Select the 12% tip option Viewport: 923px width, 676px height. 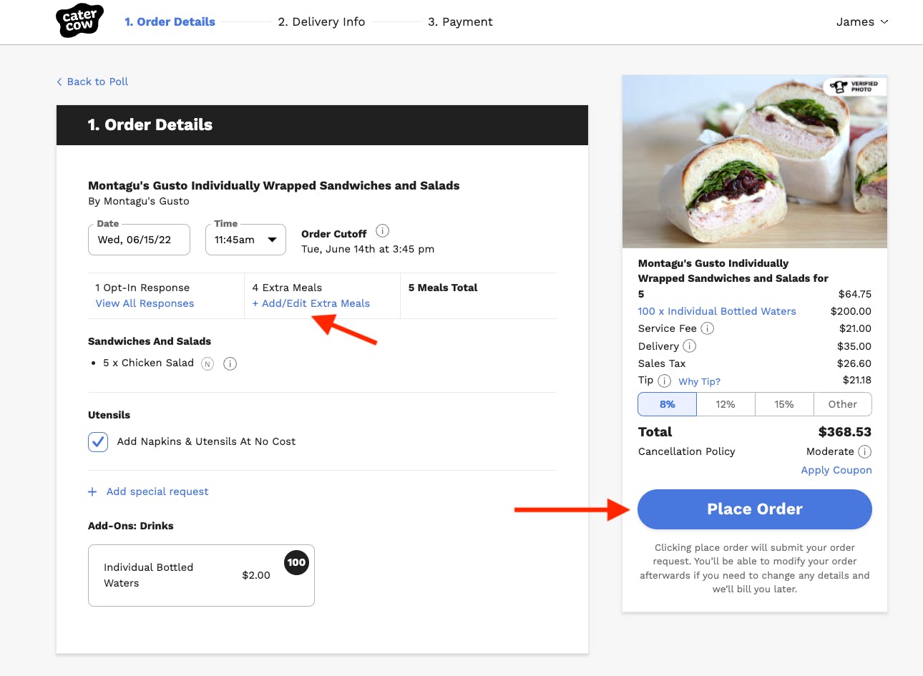pyautogui.click(x=726, y=404)
